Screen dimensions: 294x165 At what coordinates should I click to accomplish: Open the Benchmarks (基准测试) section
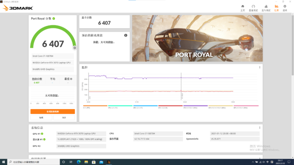[253, 8]
